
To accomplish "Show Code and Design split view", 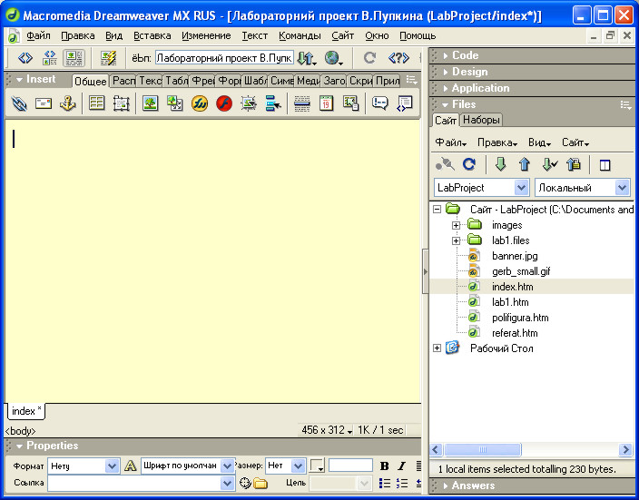I will pyautogui.click(x=50, y=58).
